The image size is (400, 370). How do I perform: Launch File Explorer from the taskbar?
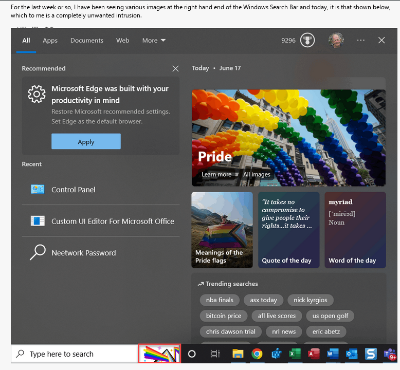tap(238, 354)
